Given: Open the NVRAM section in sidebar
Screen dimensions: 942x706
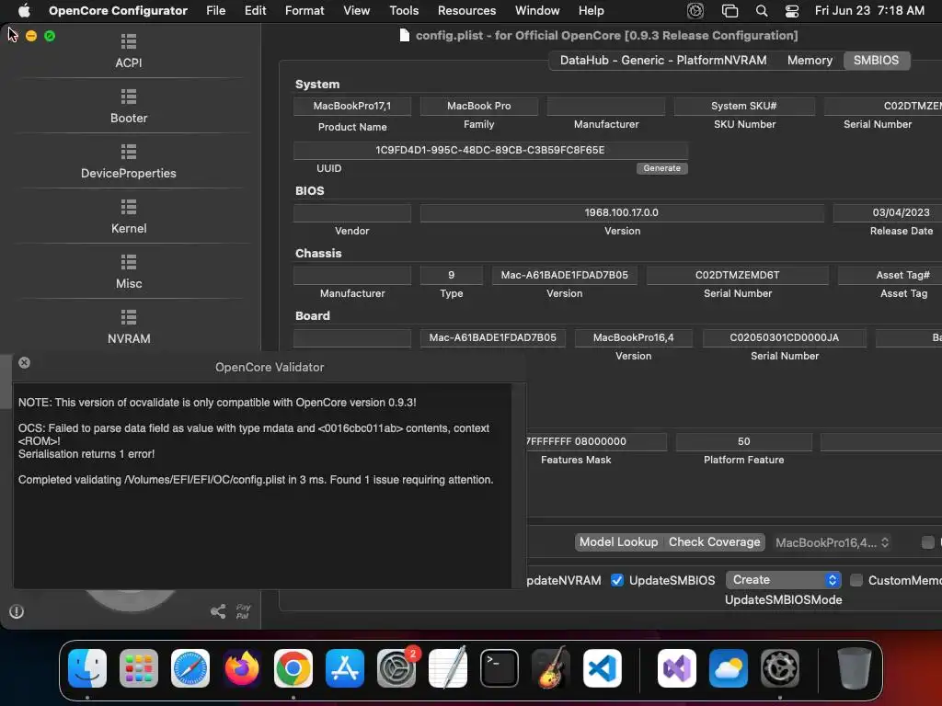Looking at the screenshot, I should pyautogui.click(x=129, y=327).
